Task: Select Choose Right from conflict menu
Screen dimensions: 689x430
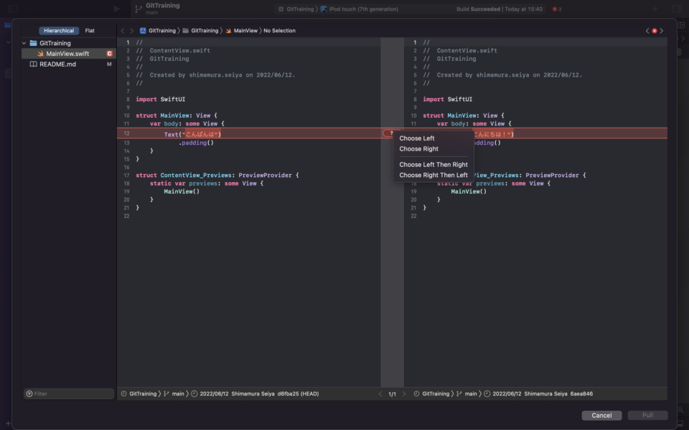Action: [x=418, y=149]
